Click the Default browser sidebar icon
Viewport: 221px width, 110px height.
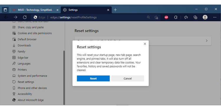tap(14, 39)
